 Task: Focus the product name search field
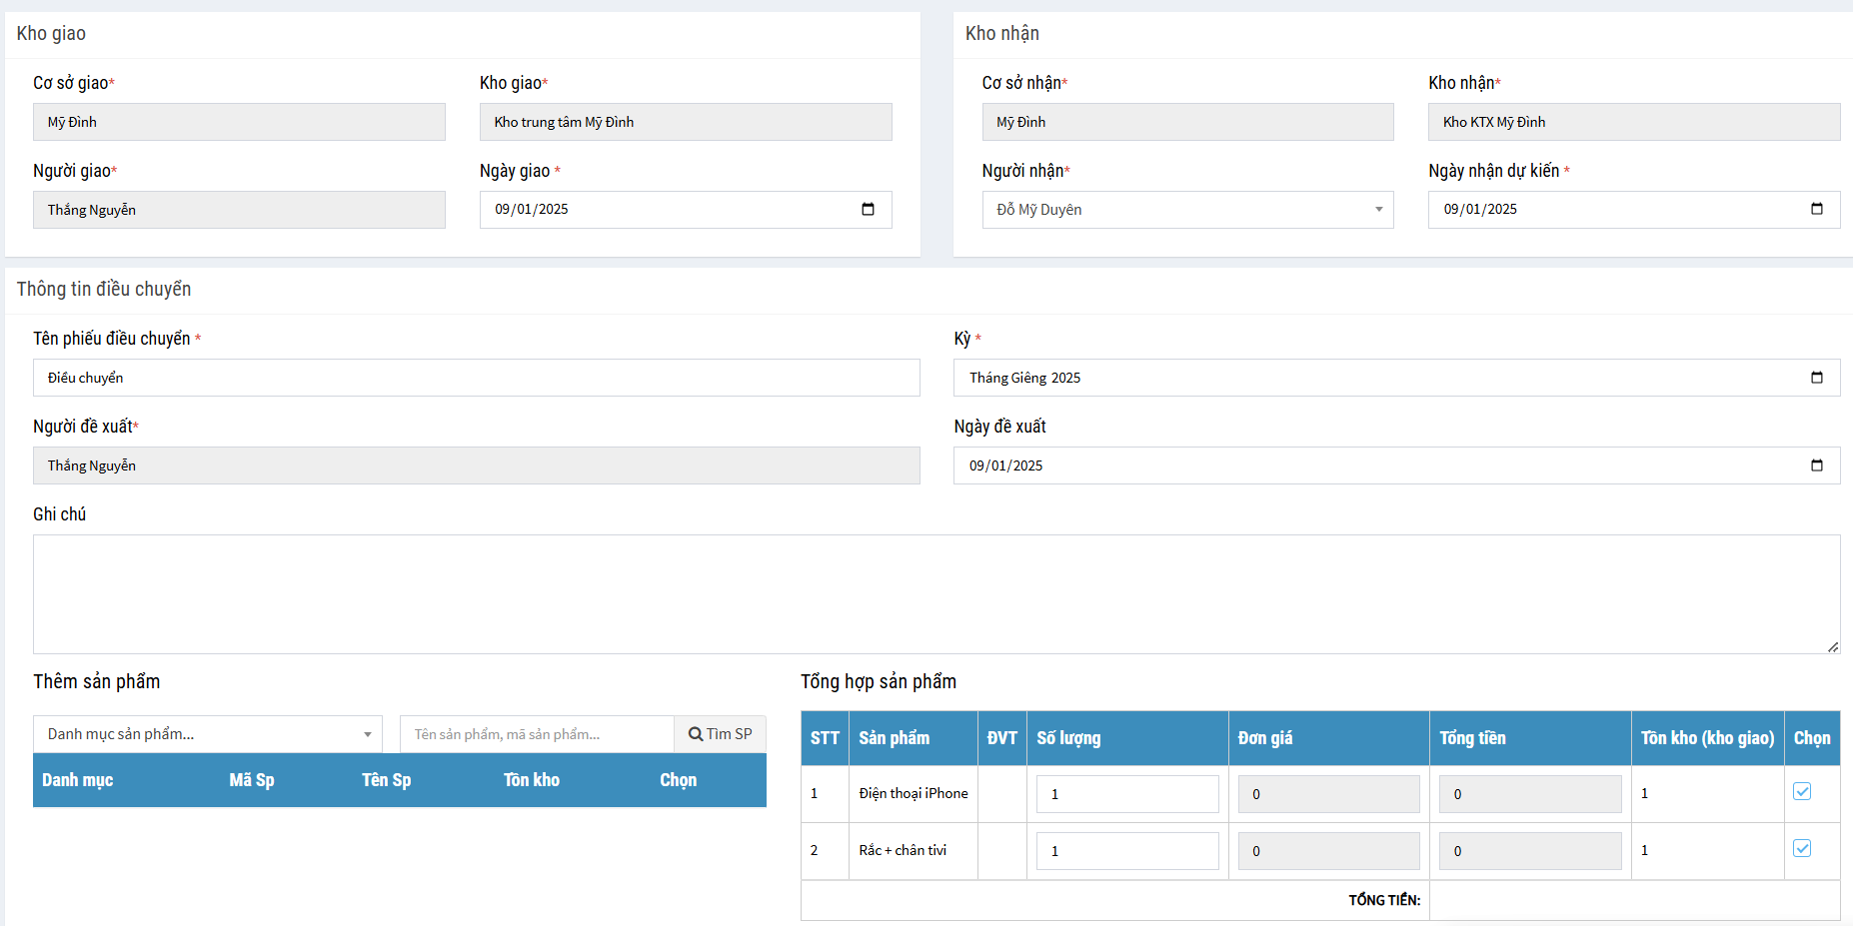(537, 734)
